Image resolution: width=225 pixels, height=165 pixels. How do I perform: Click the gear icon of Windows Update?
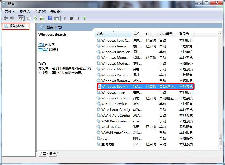[99, 98]
